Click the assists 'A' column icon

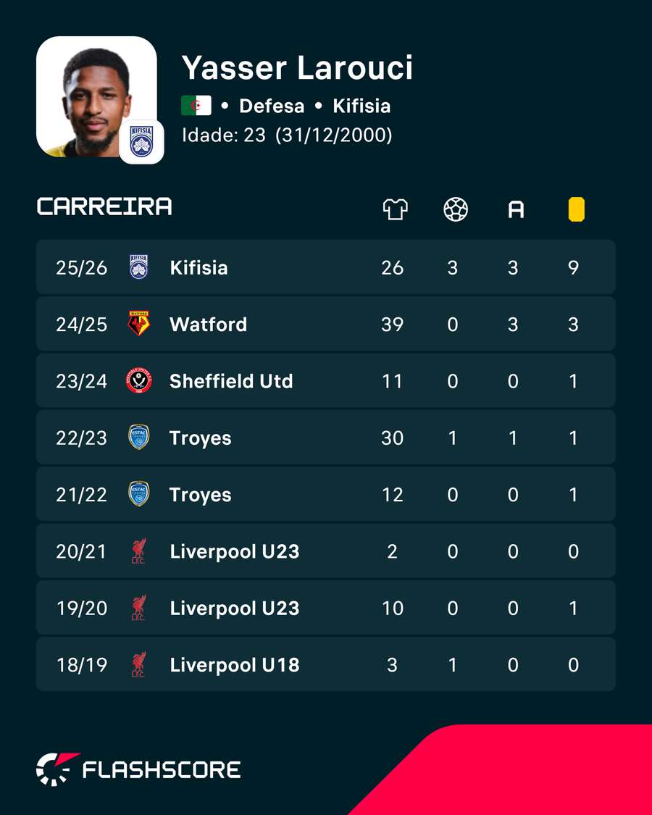(516, 209)
